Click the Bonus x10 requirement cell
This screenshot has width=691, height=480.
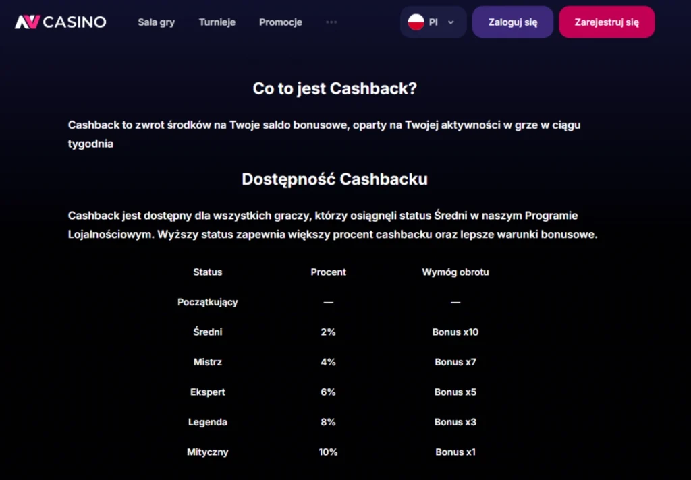pyautogui.click(x=455, y=332)
